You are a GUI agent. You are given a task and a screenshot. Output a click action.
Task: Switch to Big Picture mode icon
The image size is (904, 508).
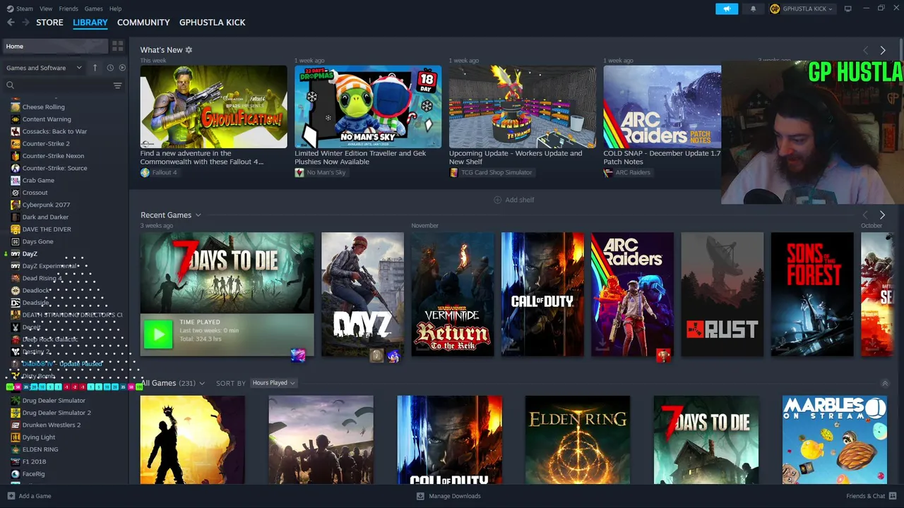point(848,8)
